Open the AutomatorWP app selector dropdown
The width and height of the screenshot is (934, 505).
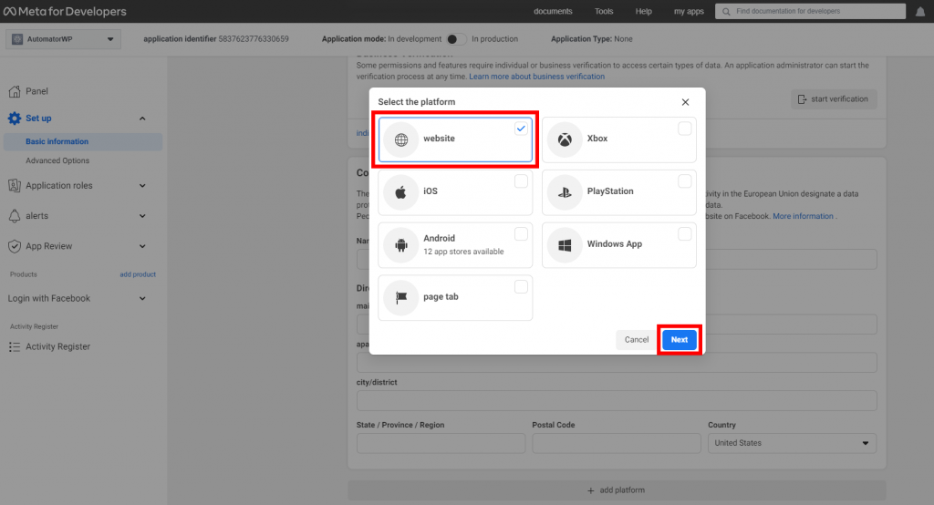point(63,39)
